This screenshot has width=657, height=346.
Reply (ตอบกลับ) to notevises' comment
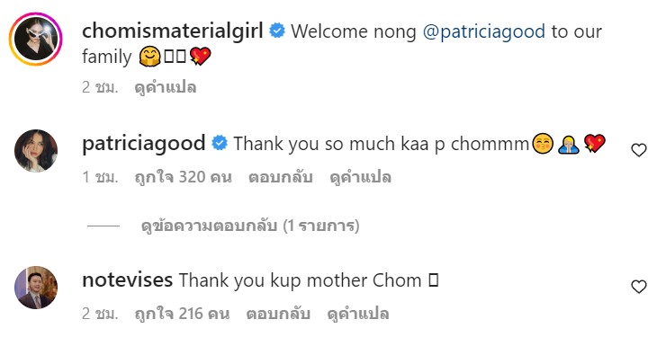click(x=278, y=314)
